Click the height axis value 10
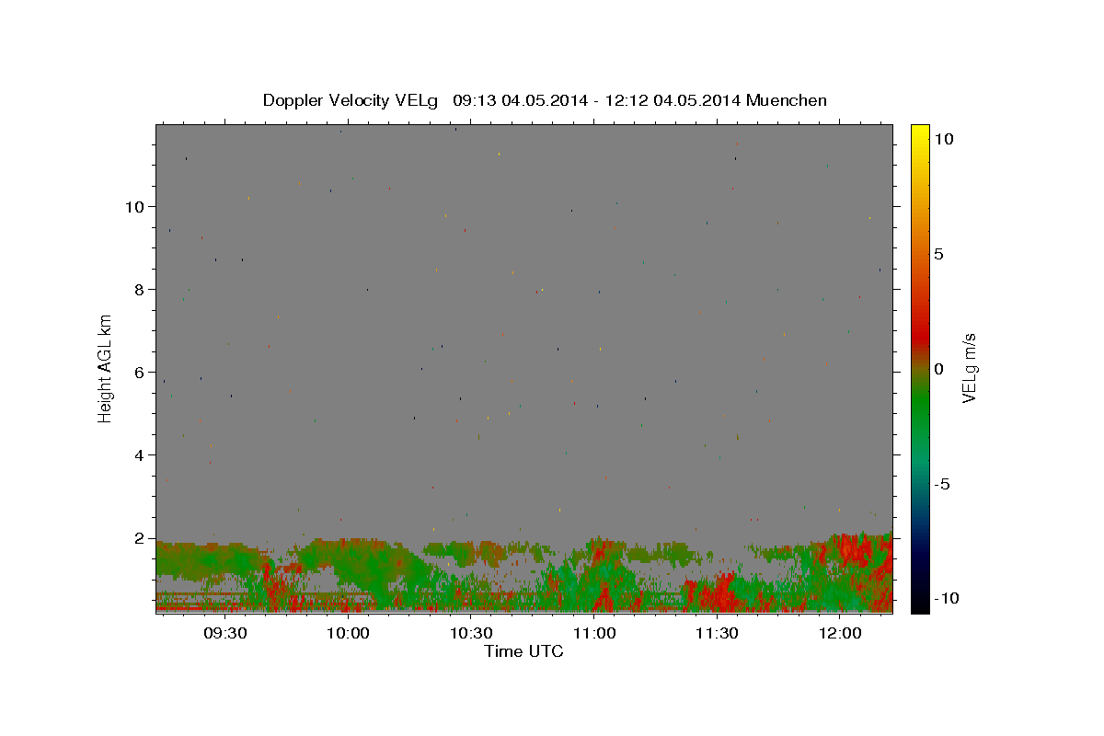The image size is (1104, 736). [137, 207]
